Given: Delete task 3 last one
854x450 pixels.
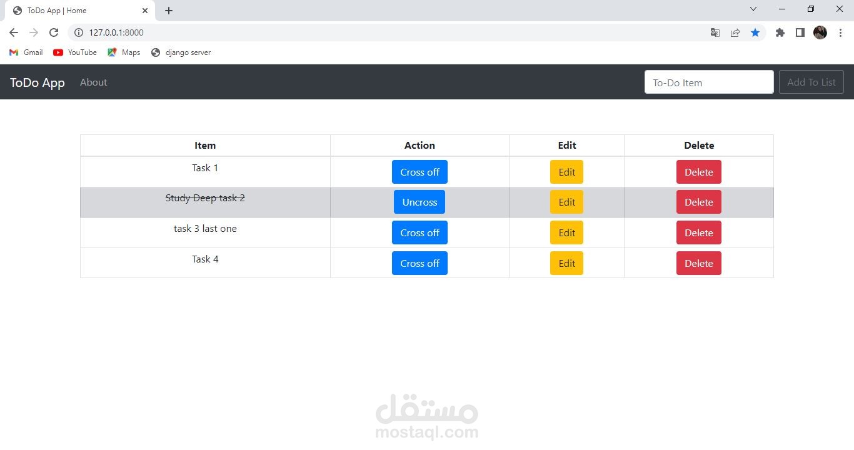Looking at the screenshot, I should 699,232.
